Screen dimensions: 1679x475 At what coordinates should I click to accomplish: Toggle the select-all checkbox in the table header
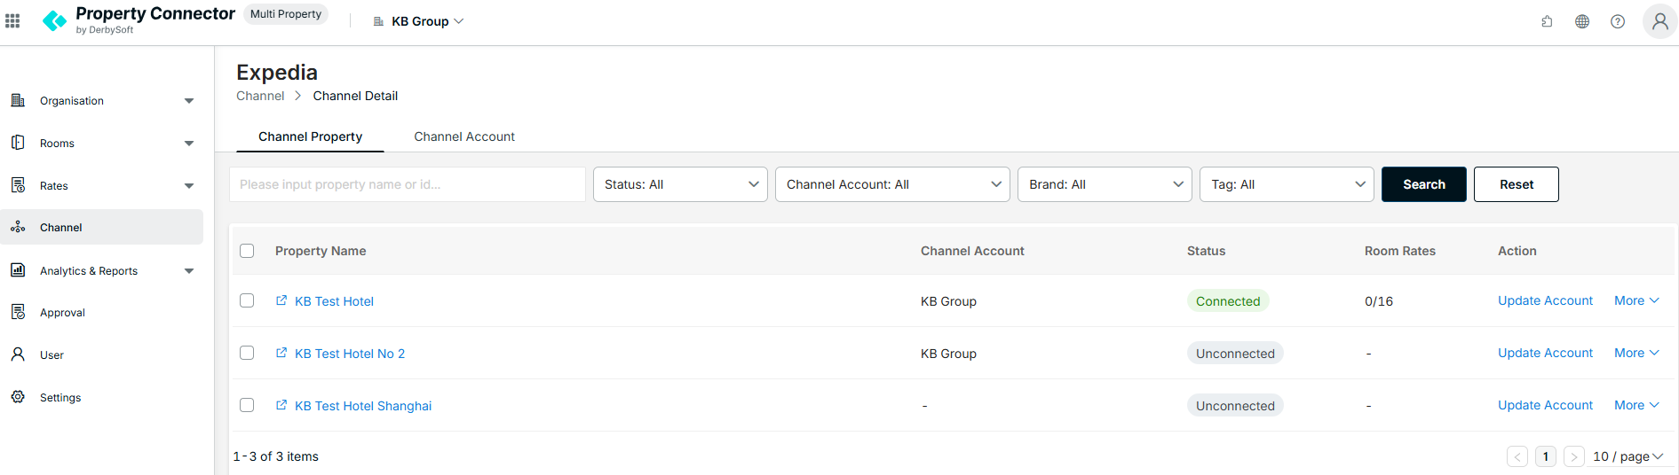[247, 251]
